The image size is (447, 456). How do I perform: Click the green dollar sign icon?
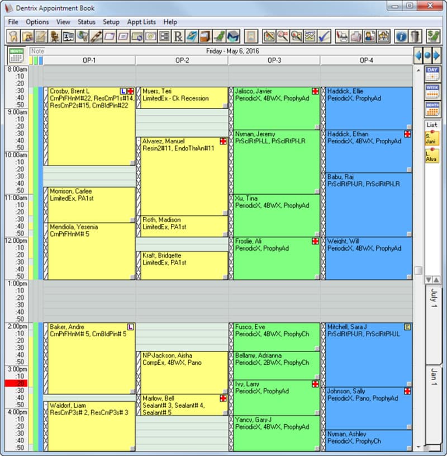click(433, 36)
